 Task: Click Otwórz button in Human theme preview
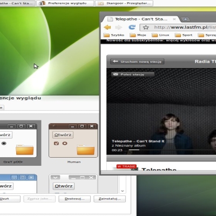tap(63, 135)
